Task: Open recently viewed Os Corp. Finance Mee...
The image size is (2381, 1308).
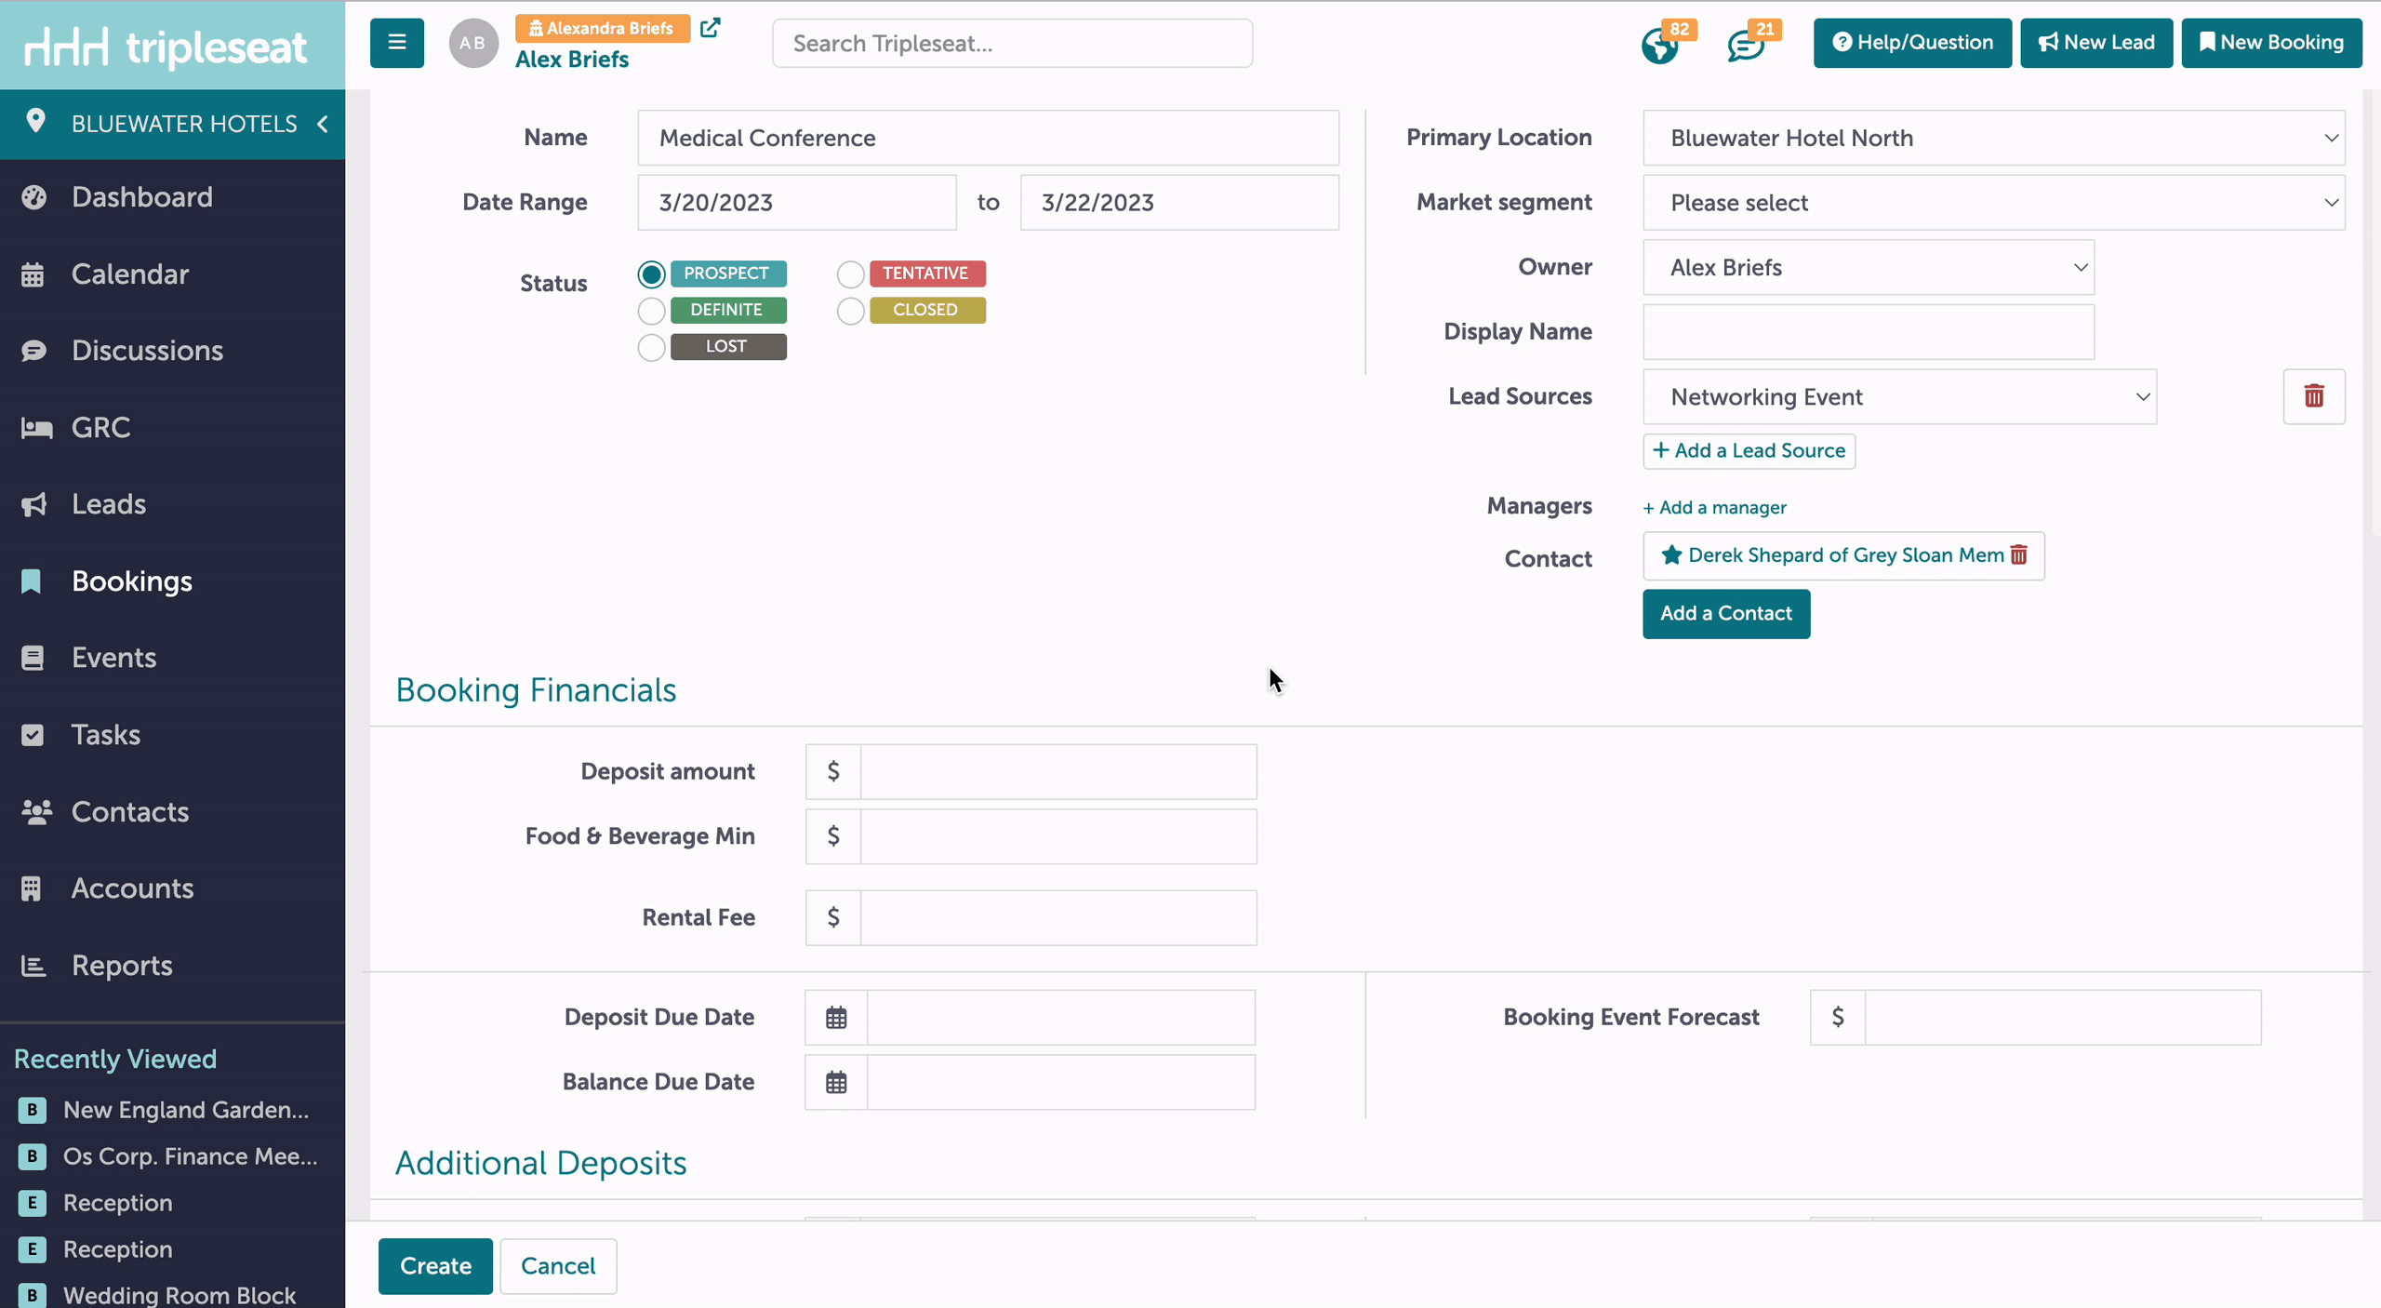Action: tap(190, 1156)
